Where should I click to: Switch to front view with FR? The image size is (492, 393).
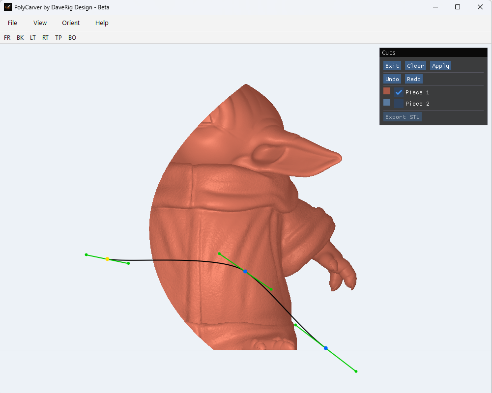[x=7, y=38]
